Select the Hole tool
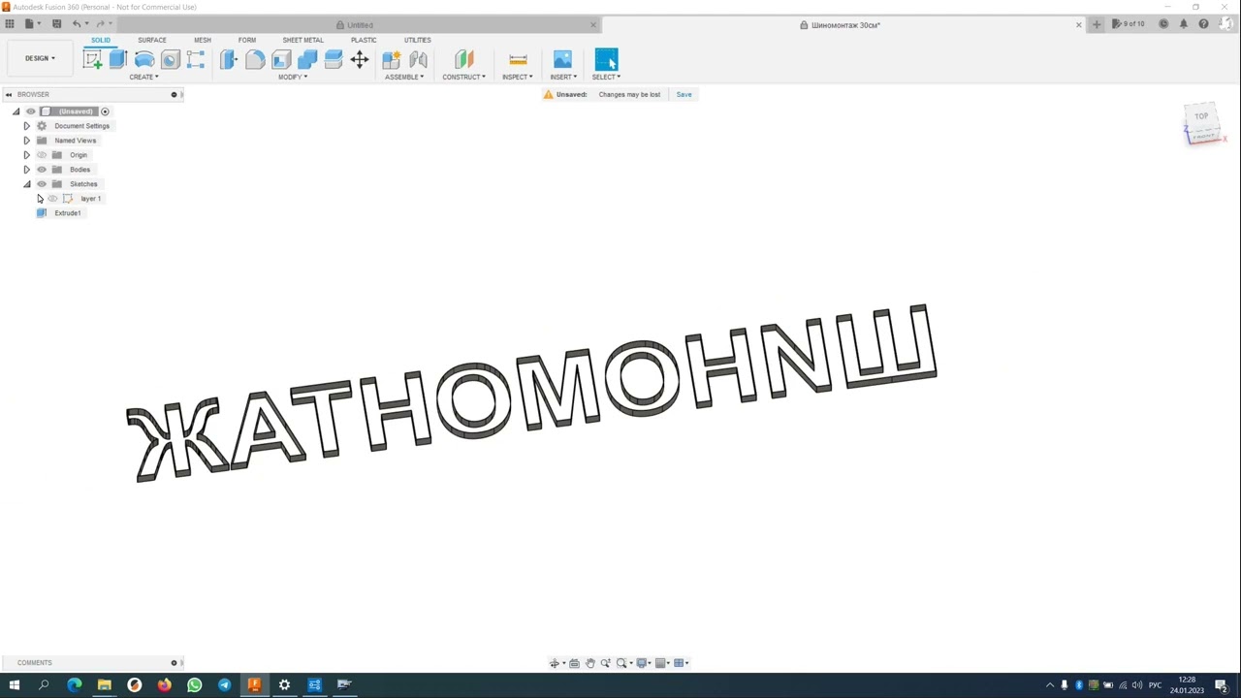This screenshot has height=698, width=1241. click(x=170, y=60)
